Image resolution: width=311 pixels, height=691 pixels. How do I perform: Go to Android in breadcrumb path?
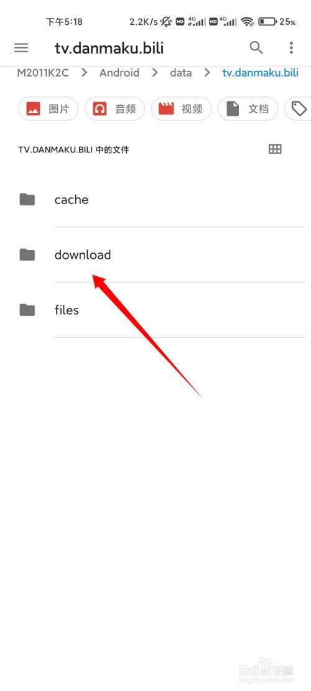click(x=119, y=73)
